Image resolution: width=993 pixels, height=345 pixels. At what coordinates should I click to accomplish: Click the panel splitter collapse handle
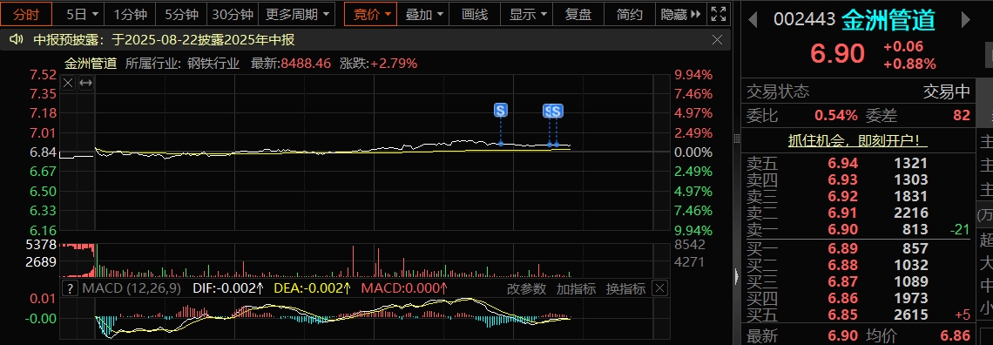(x=736, y=277)
